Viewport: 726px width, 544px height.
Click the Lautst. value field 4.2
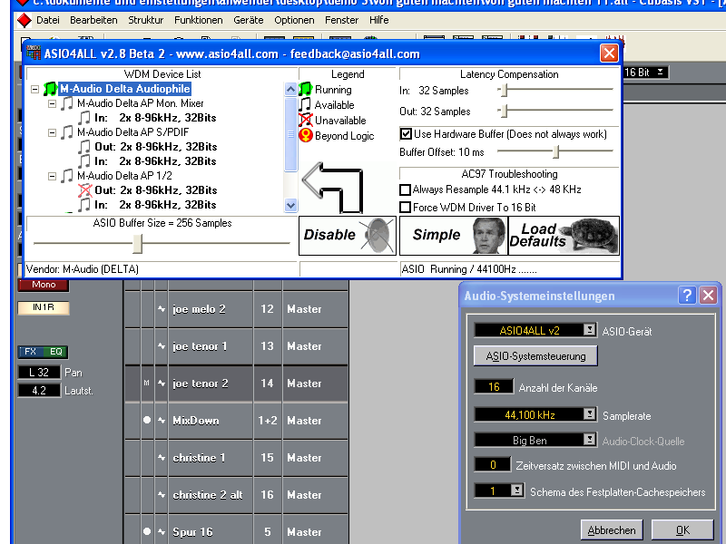point(39,391)
